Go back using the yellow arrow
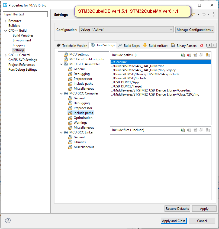This screenshot has height=229, width=219. click(194, 14)
